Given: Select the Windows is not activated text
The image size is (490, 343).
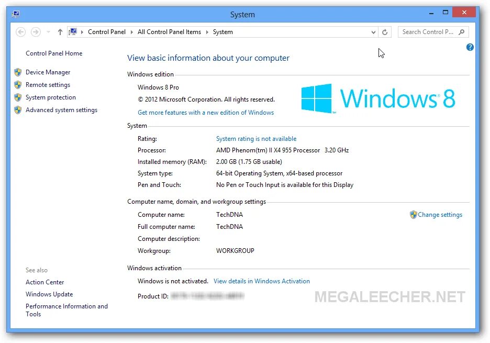Looking at the screenshot, I should (x=173, y=281).
